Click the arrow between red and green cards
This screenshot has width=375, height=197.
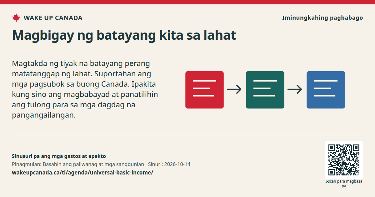point(234,90)
